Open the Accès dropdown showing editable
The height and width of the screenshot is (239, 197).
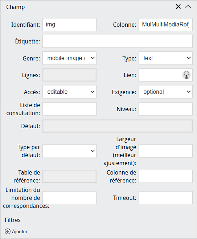[x=70, y=92]
